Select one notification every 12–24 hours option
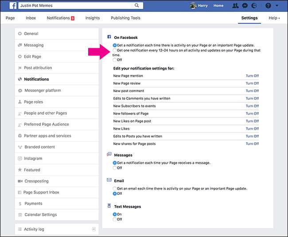This screenshot has width=288, height=237. coord(115,50)
